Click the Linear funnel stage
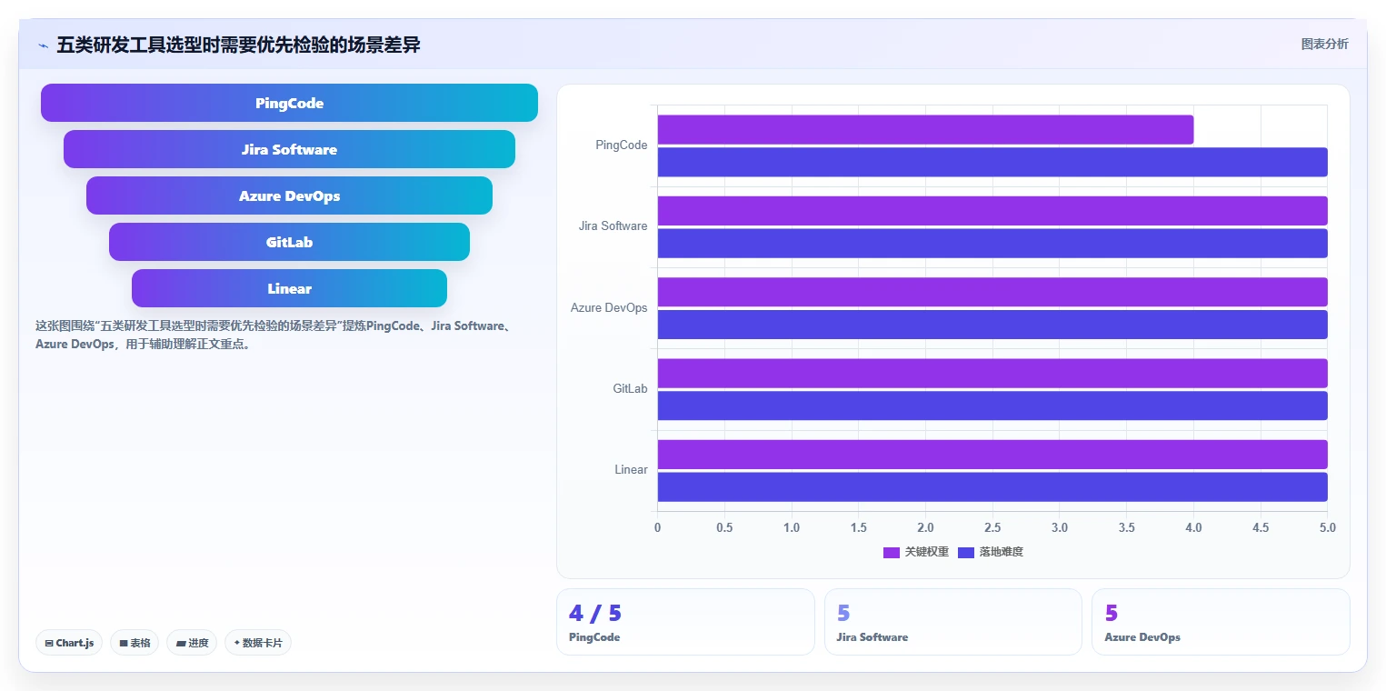 [289, 288]
